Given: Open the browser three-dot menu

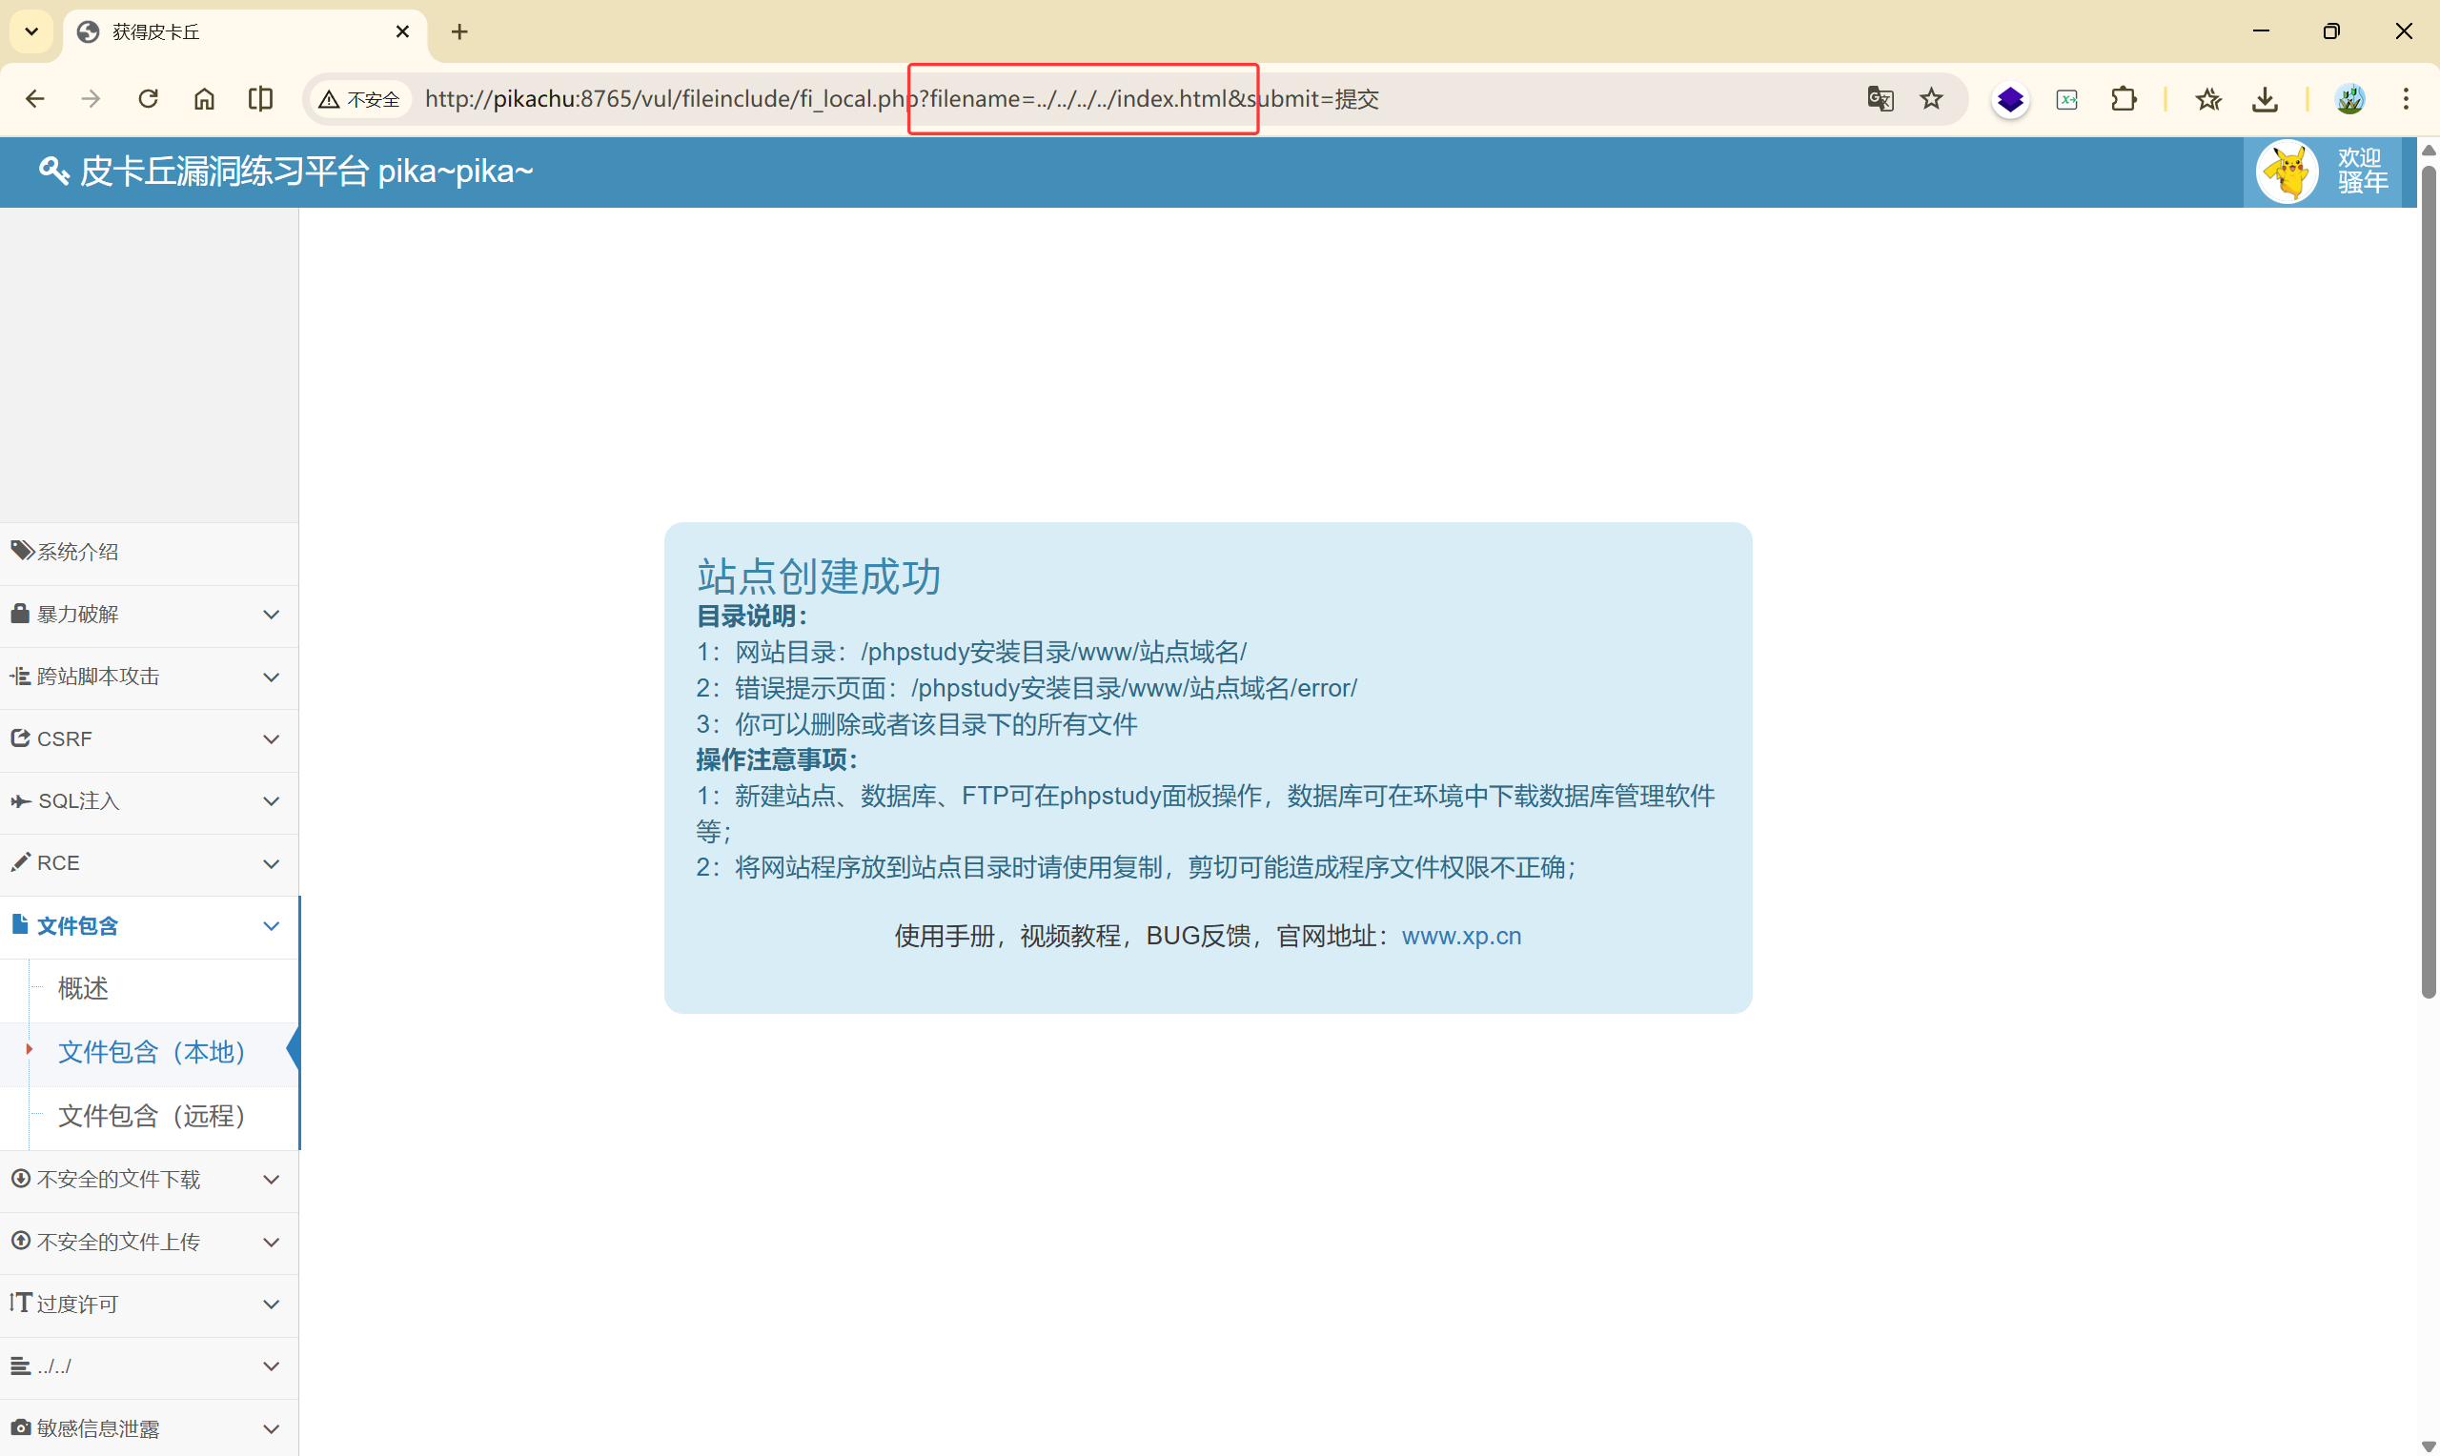Looking at the screenshot, I should tap(2406, 99).
